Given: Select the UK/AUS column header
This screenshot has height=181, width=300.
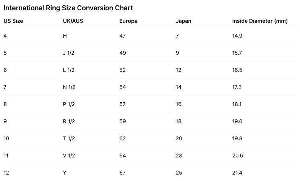Looking at the screenshot, I should tap(73, 21).
